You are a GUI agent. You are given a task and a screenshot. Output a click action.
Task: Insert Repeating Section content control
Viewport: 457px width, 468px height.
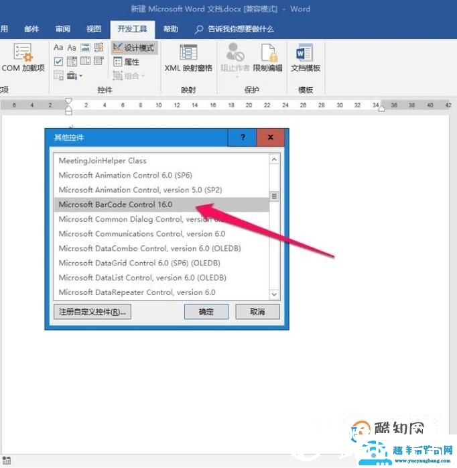[x=58, y=76]
